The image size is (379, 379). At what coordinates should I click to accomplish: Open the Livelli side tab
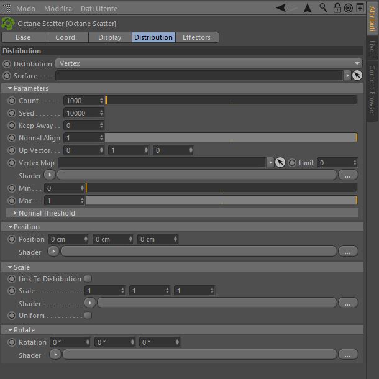click(372, 48)
